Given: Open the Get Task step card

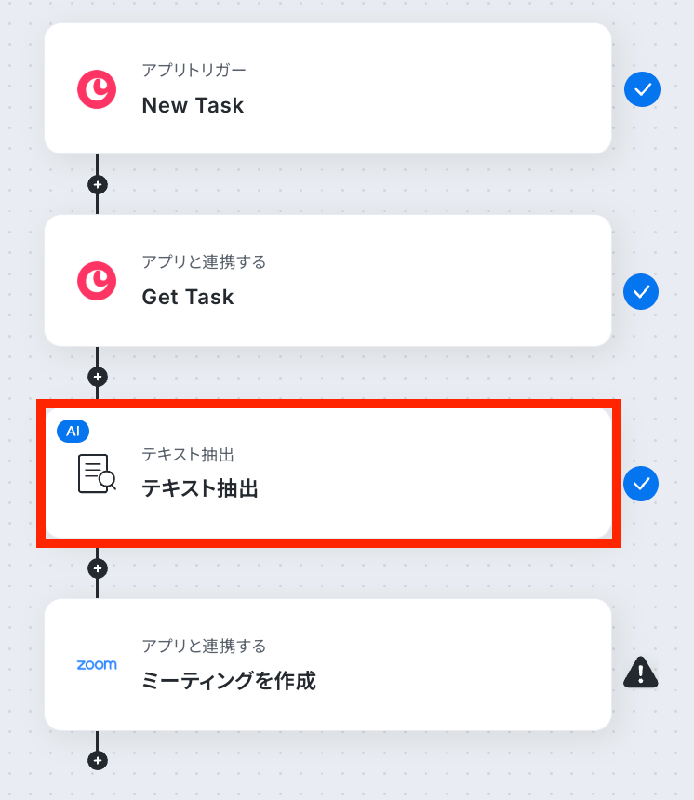Looking at the screenshot, I should pyautogui.click(x=328, y=281).
